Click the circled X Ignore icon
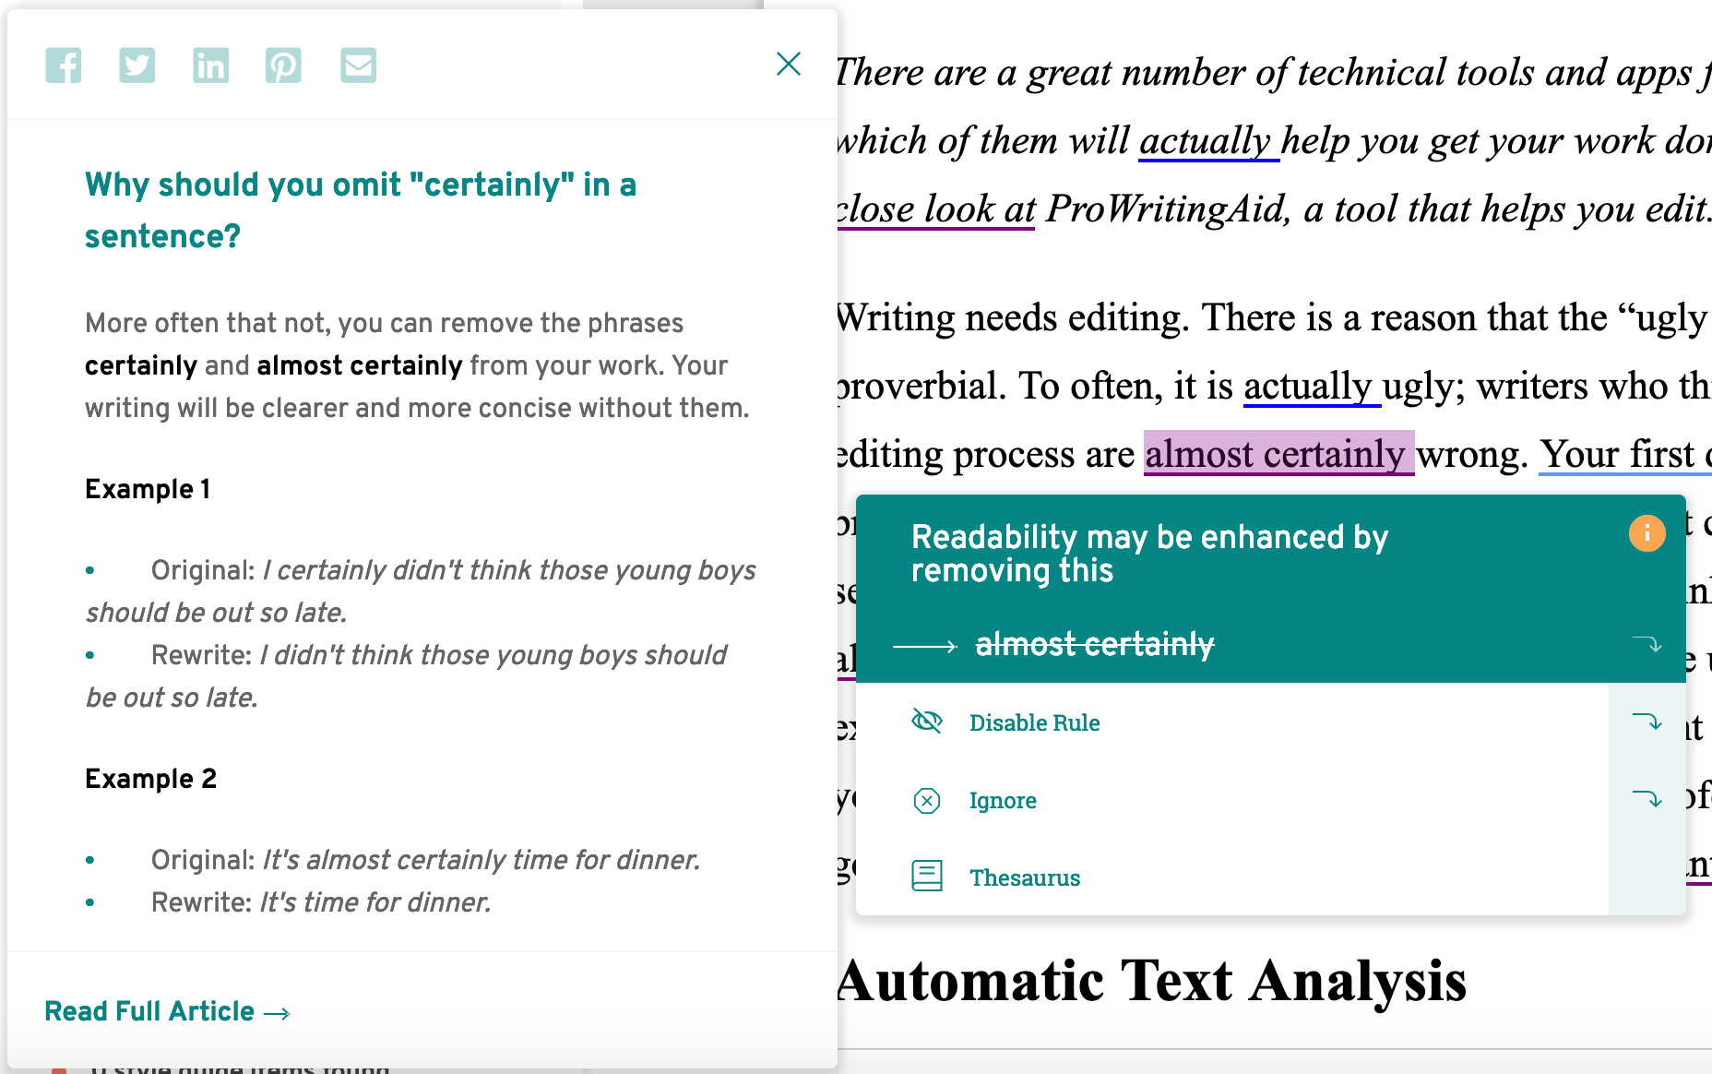Image resolution: width=1712 pixels, height=1074 pixels. (927, 800)
